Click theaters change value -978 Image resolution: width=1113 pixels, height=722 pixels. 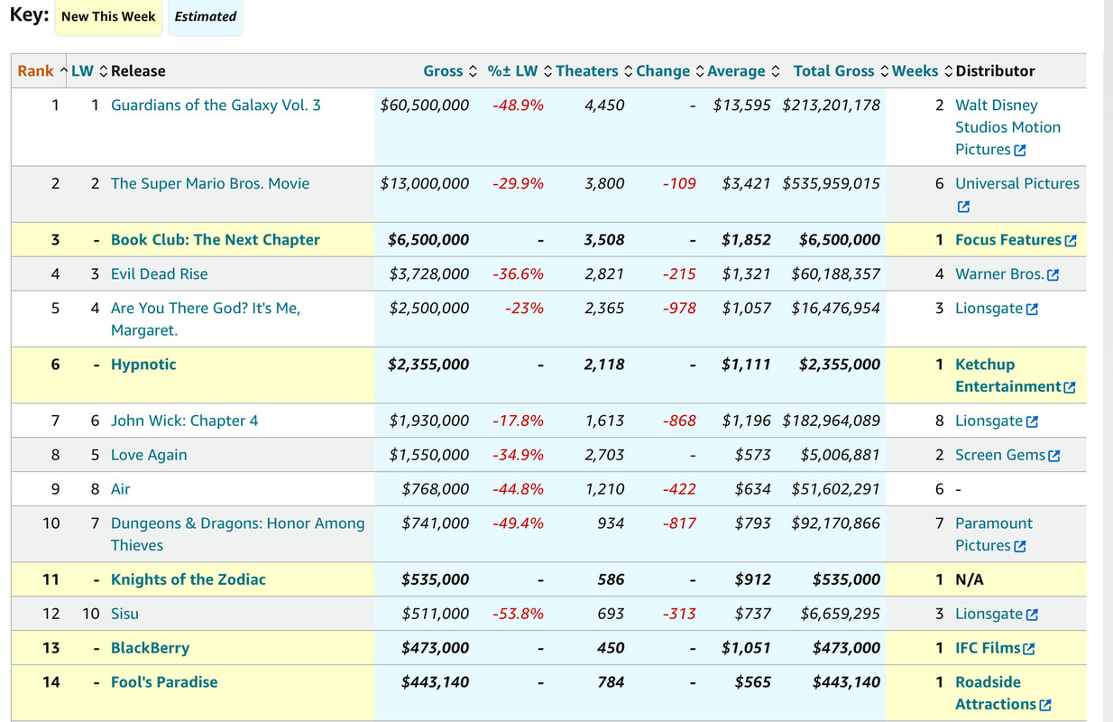[x=679, y=309]
